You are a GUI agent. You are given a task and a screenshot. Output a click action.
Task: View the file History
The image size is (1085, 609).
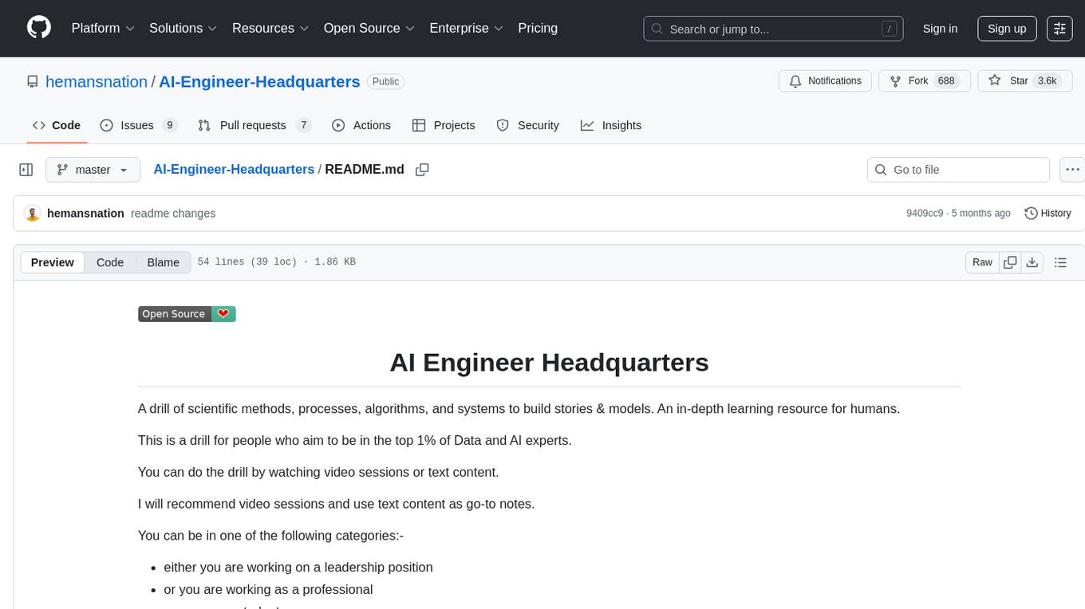[1048, 214]
